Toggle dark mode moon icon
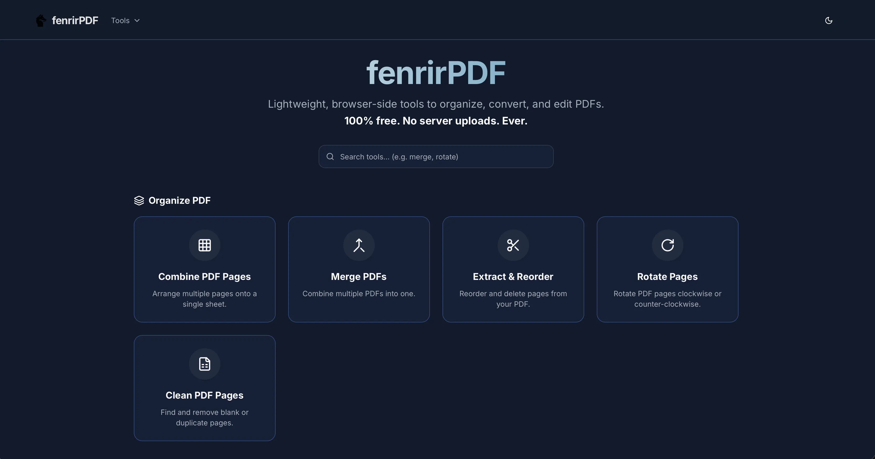This screenshot has height=459, width=875. 829,20
